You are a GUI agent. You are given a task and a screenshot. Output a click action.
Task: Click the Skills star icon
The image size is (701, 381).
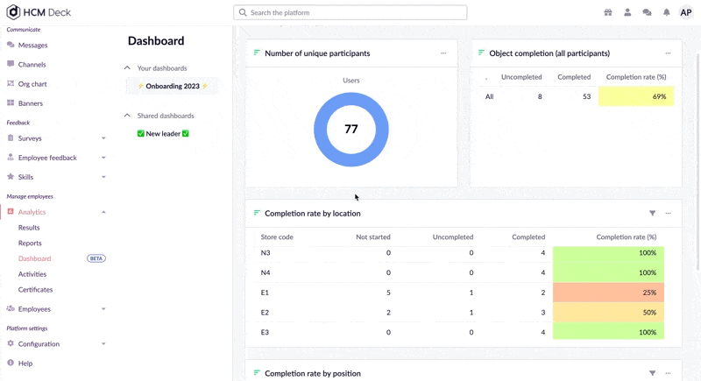point(11,176)
